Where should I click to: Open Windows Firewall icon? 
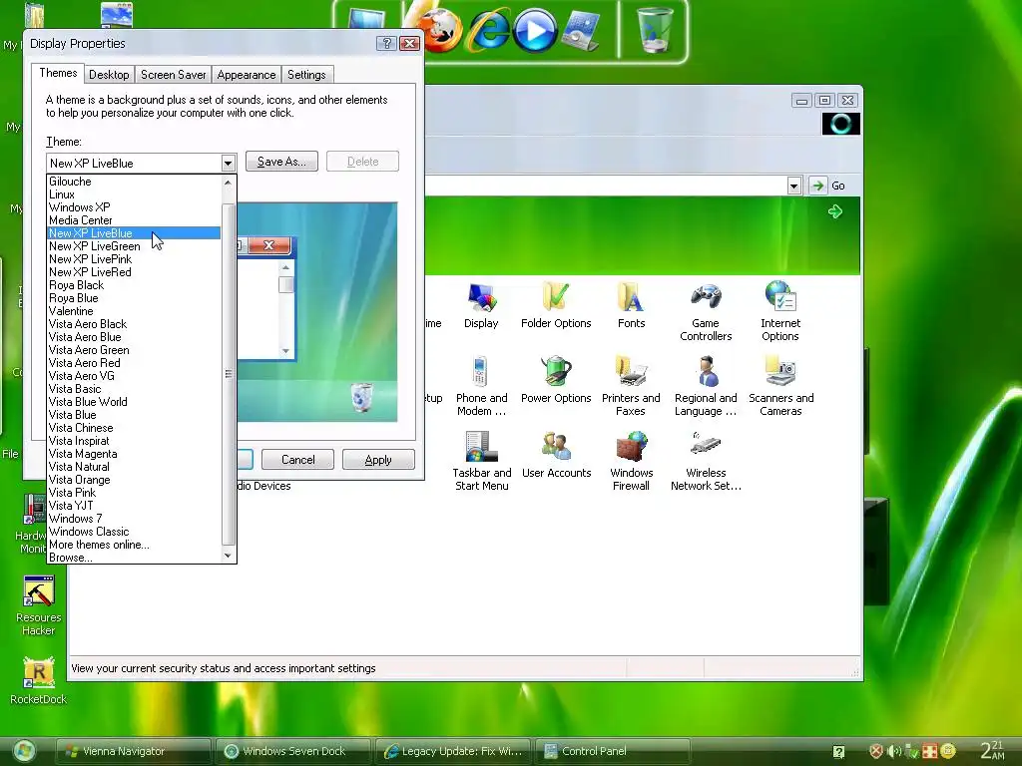[631, 461]
